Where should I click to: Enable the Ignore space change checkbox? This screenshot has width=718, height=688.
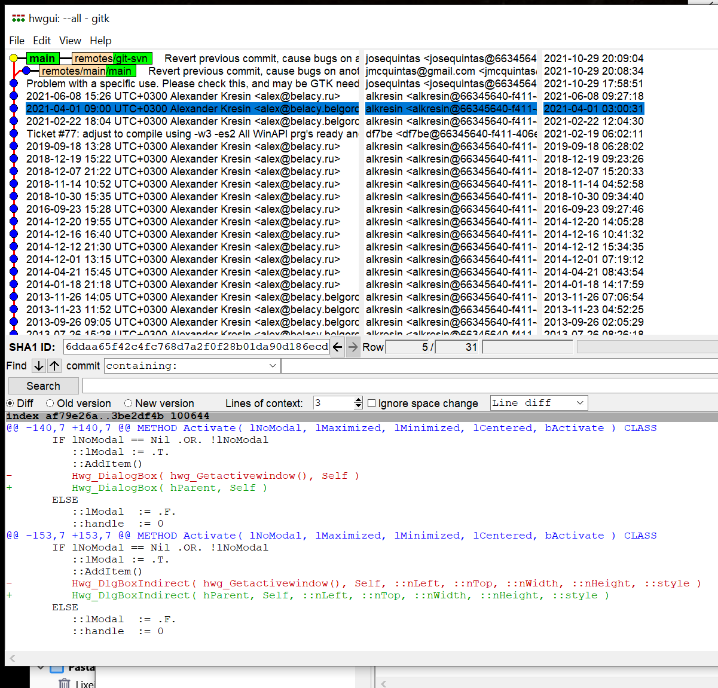pyautogui.click(x=371, y=403)
